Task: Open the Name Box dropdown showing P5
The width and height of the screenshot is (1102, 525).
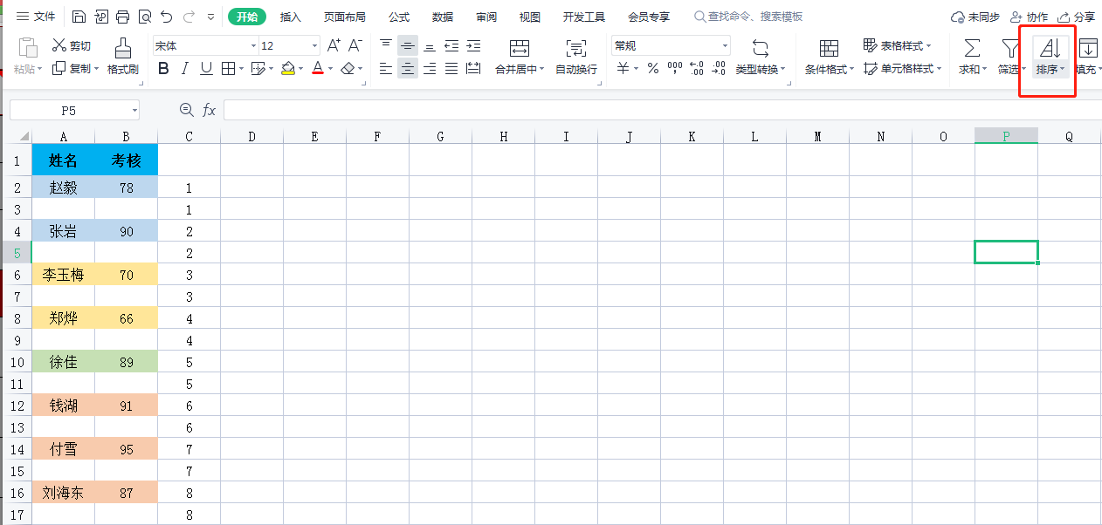Action: click(134, 110)
